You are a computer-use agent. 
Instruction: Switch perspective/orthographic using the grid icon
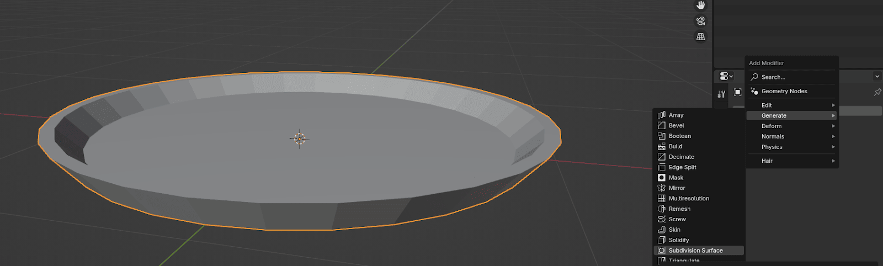700,37
